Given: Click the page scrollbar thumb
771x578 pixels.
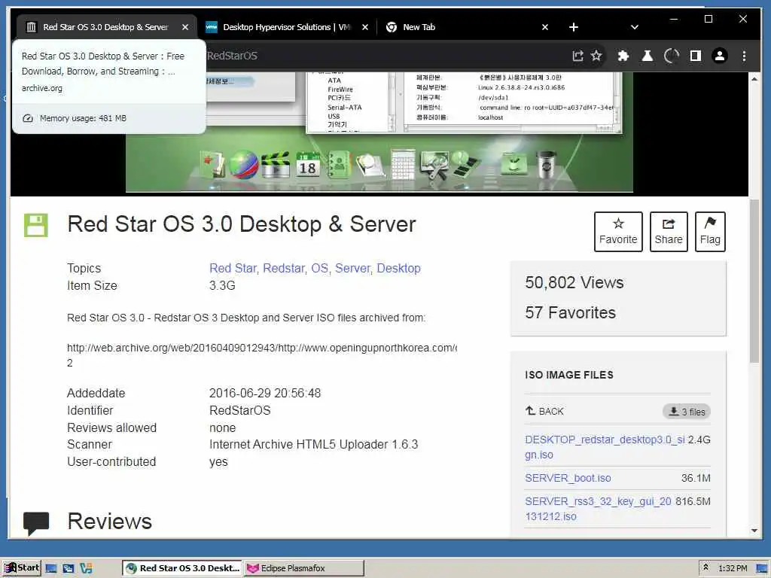Looking at the screenshot, I should (754, 280).
